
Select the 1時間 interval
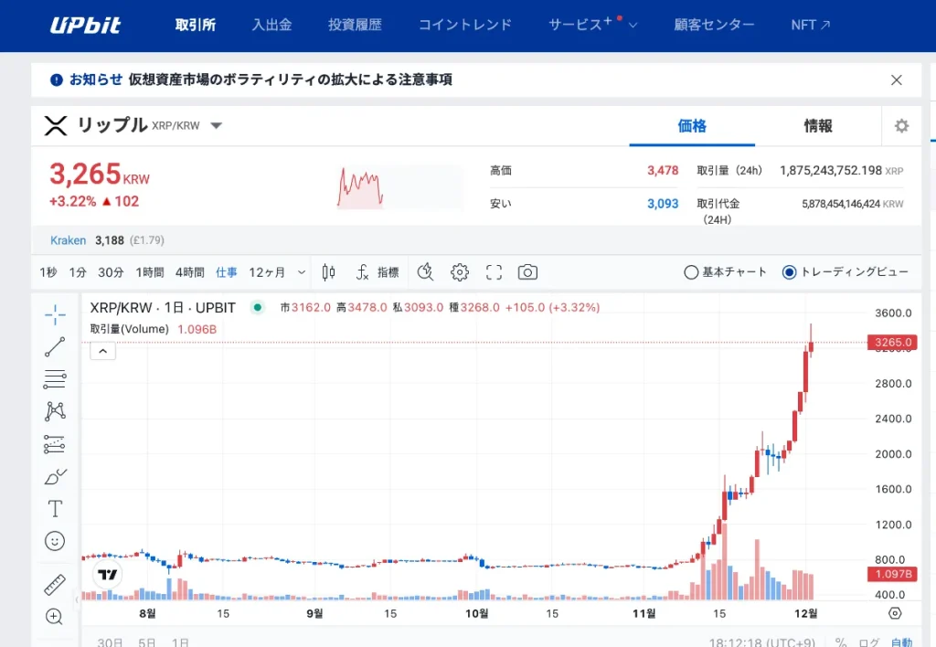pyautogui.click(x=150, y=272)
